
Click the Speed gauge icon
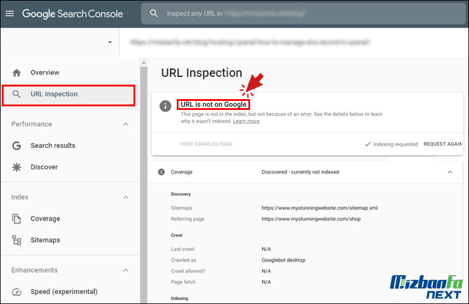point(16,292)
